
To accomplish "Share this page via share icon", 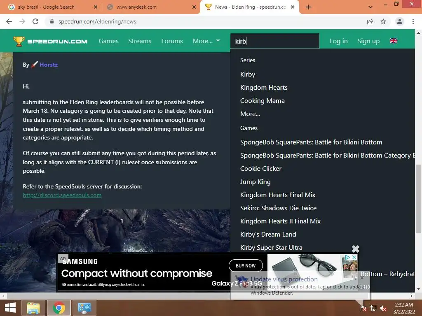I will pyautogui.click(x=370, y=21).
